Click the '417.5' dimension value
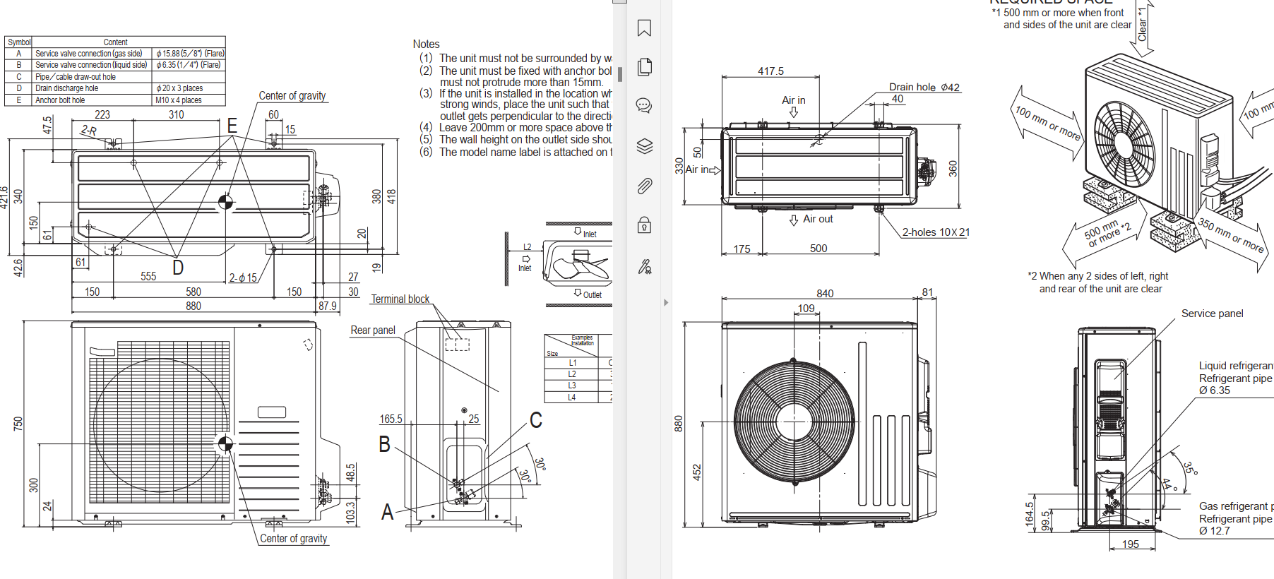 tap(770, 71)
